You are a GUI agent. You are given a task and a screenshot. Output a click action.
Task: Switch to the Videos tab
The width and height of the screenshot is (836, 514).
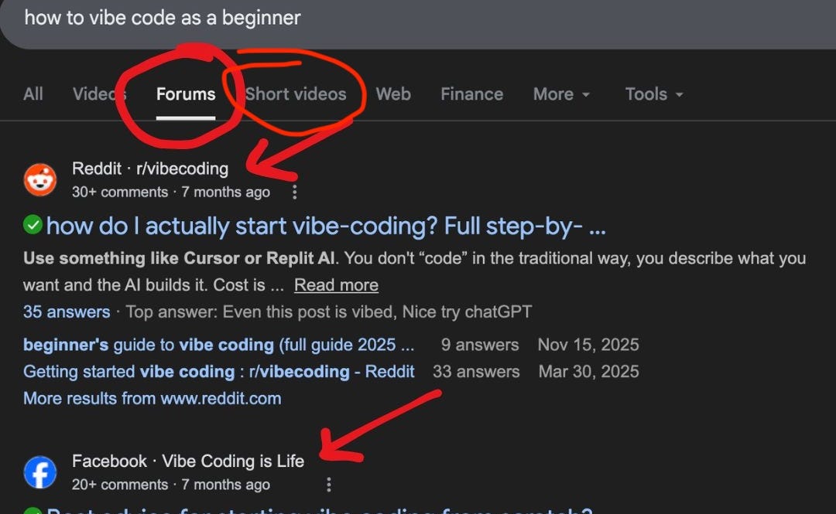(99, 94)
